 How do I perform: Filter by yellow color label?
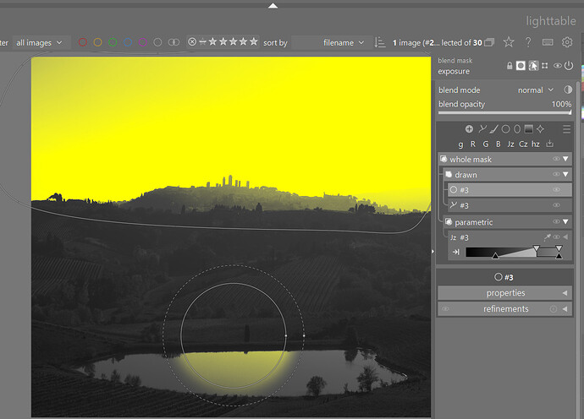click(97, 42)
